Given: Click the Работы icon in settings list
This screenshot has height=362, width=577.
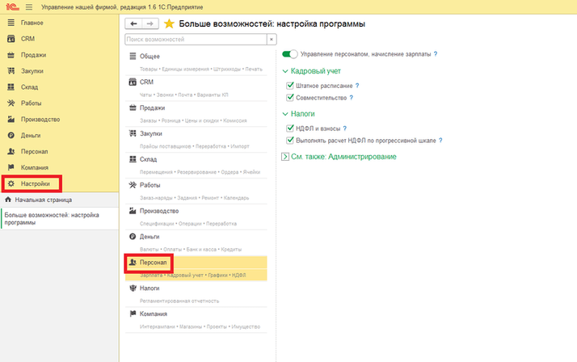Looking at the screenshot, I should click(133, 185).
